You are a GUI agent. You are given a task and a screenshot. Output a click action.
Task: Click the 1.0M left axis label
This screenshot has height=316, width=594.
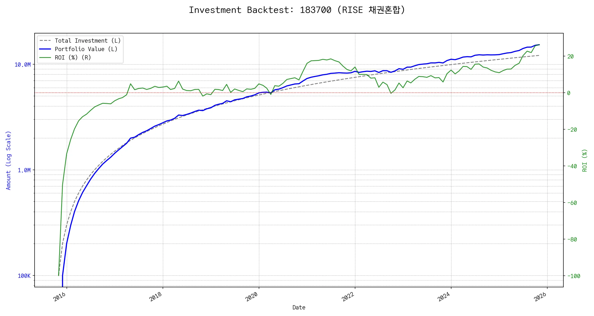point(24,170)
